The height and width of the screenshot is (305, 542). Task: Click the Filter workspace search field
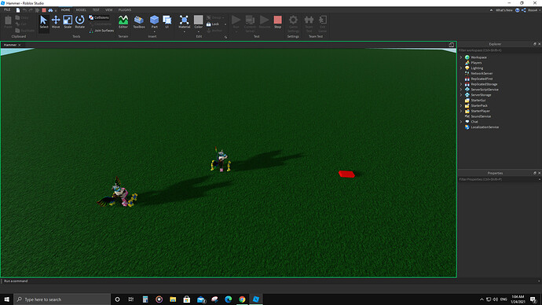pos(500,50)
